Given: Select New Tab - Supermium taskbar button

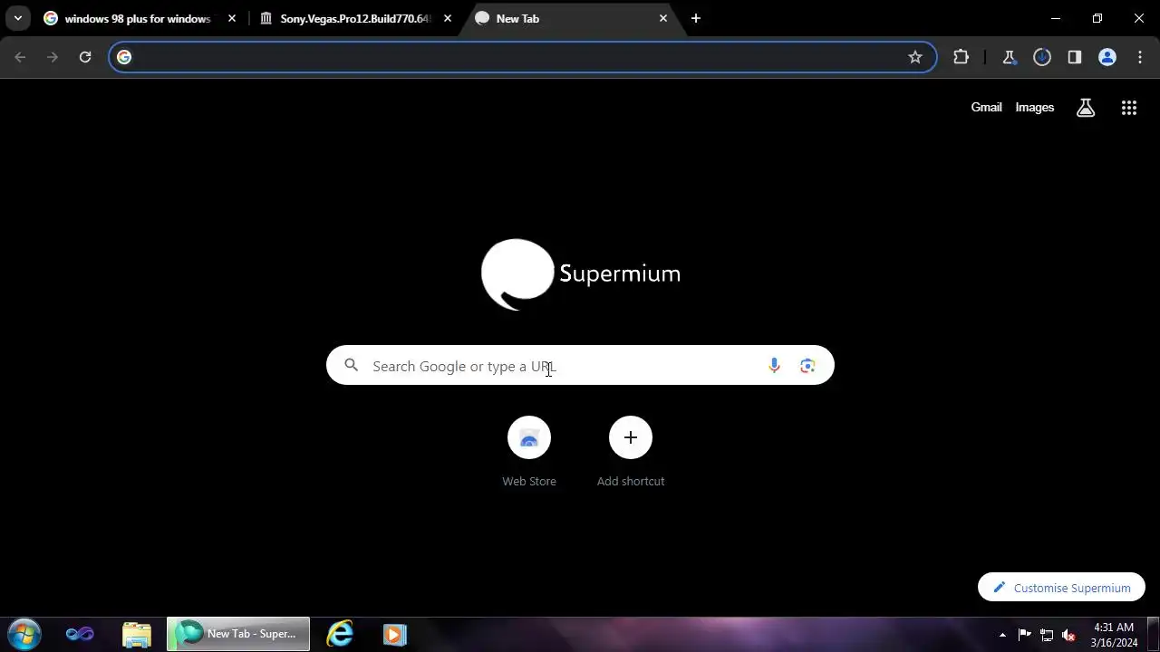Looking at the screenshot, I should click(238, 634).
